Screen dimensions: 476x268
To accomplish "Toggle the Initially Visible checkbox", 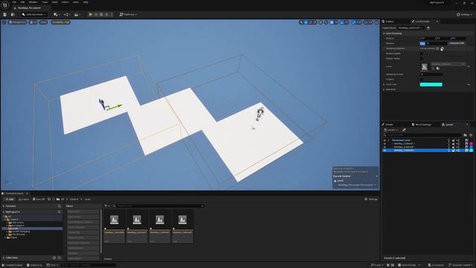I will [x=422, y=58].
